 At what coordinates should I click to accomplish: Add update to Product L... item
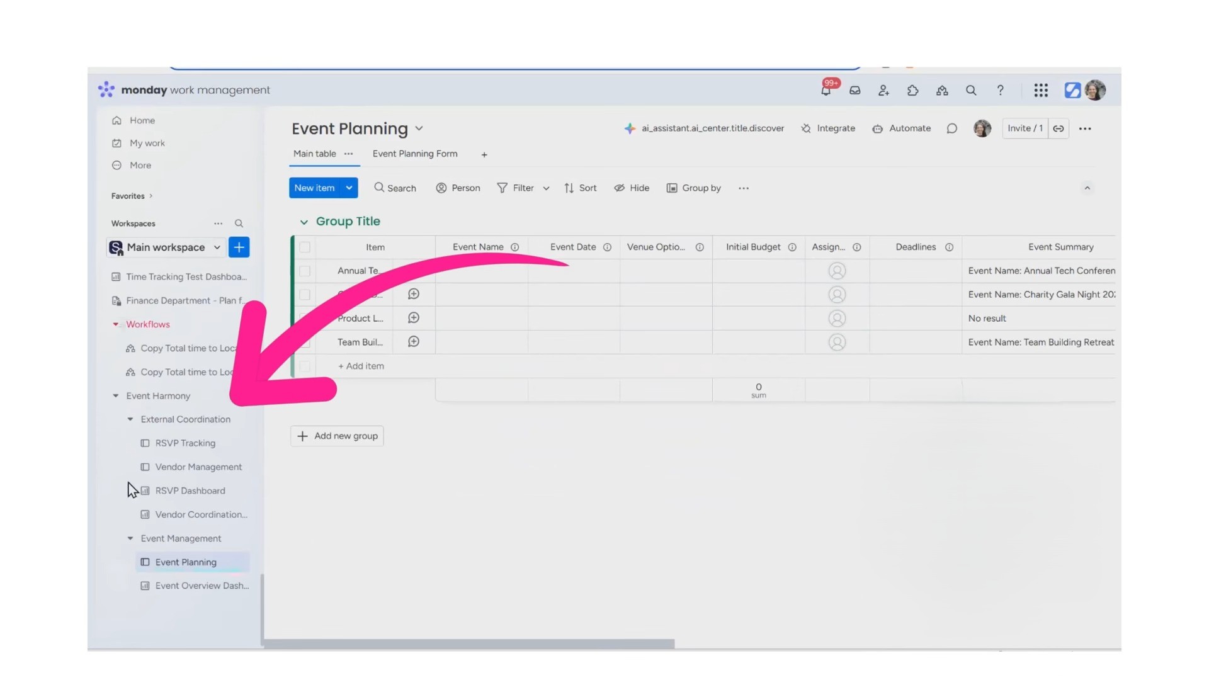pos(413,318)
